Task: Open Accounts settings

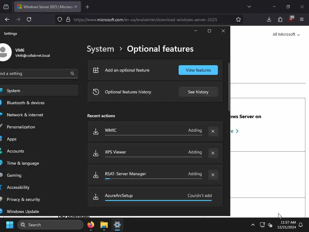Action: pyautogui.click(x=39, y=151)
